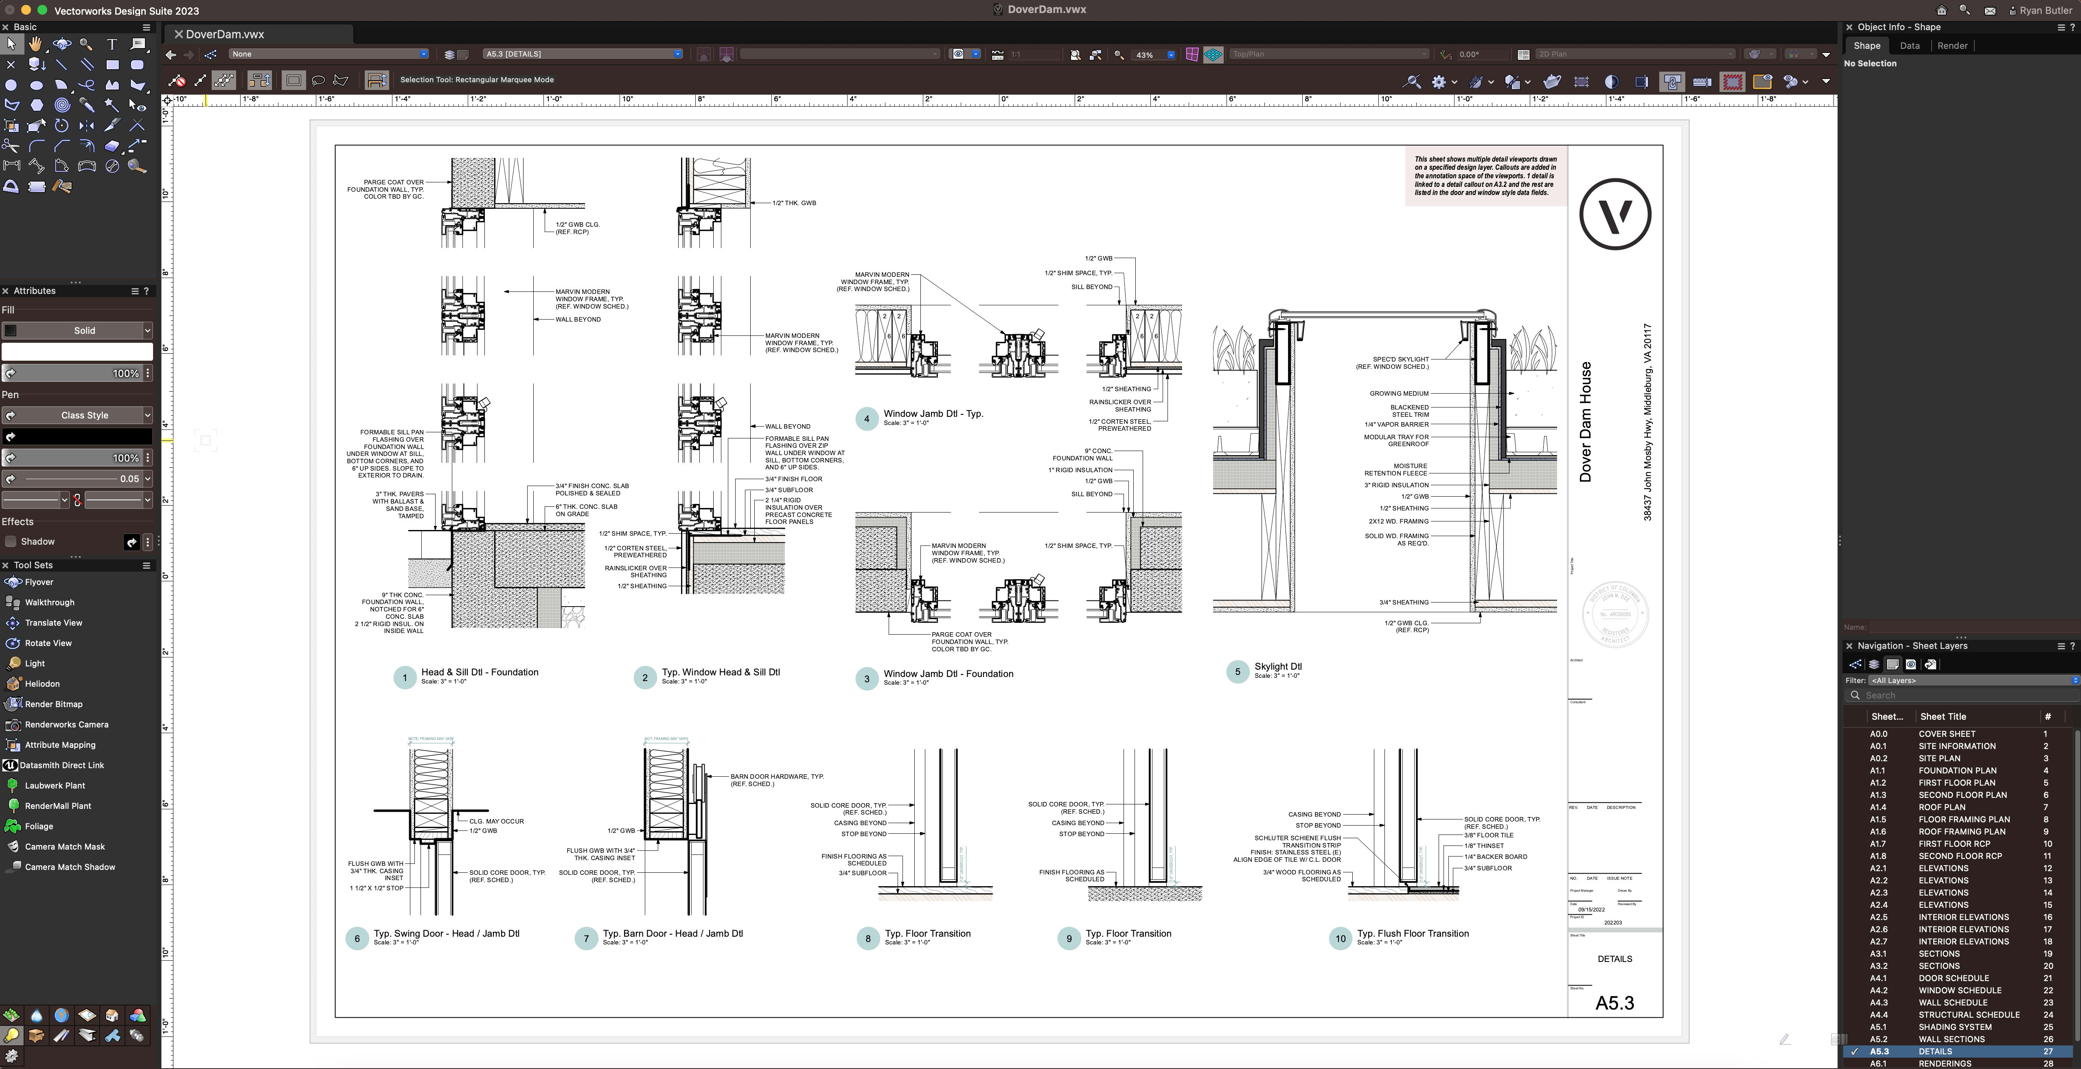
Task: Toggle Polygonal Marquee selection mode
Action: (x=341, y=80)
